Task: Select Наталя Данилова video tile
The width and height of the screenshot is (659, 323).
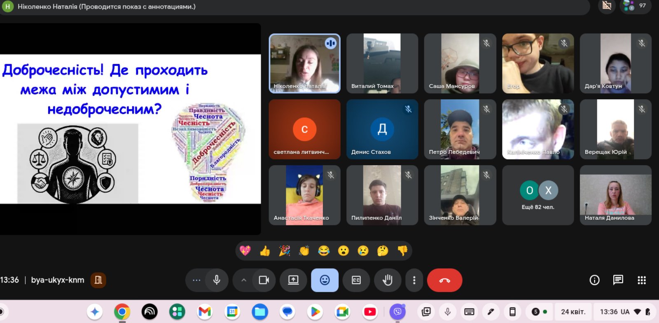Action: pyautogui.click(x=615, y=195)
